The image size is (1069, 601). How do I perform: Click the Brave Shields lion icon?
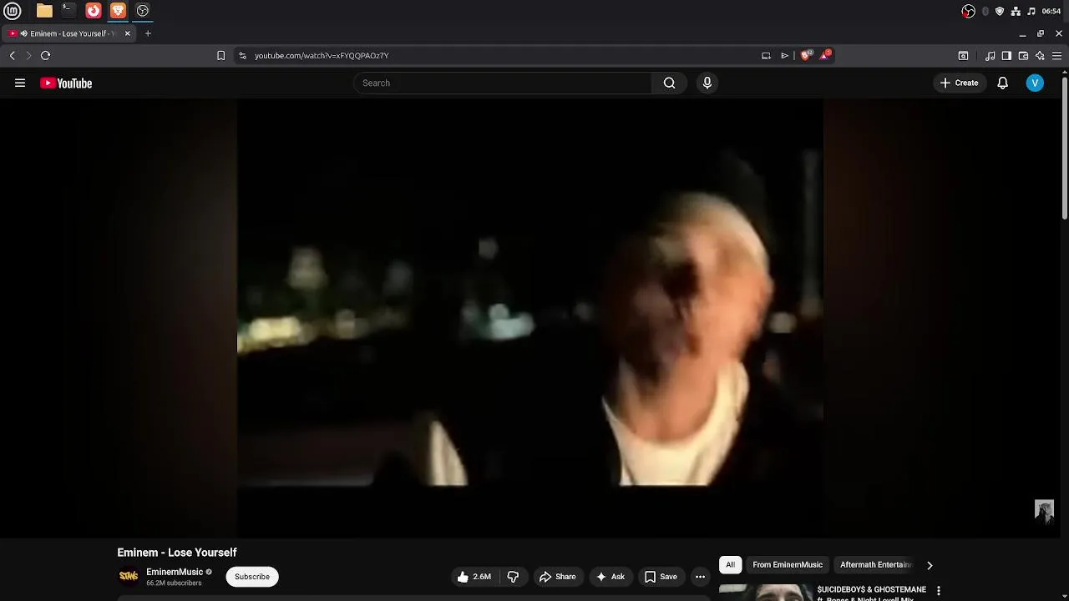tap(805, 55)
